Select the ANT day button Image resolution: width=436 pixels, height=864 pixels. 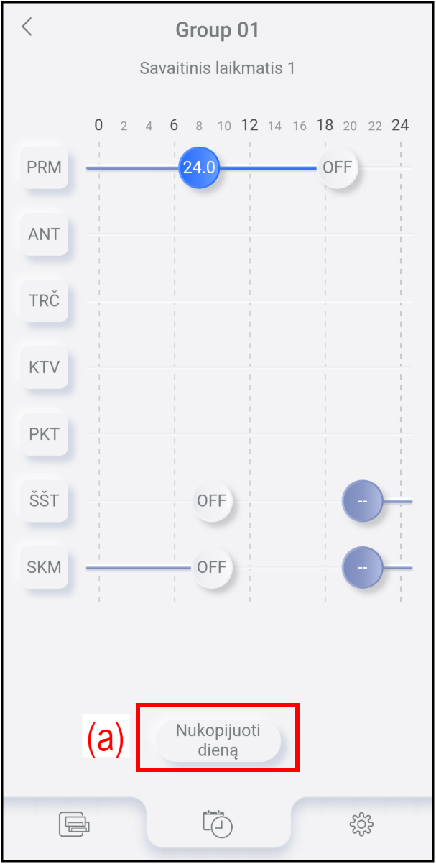(x=45, y=234)
